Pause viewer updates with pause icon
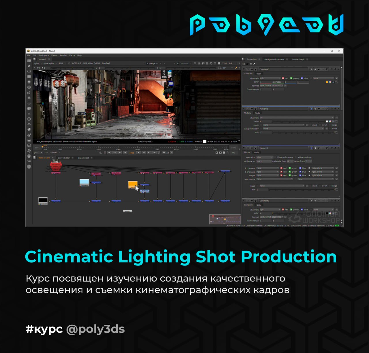The image size is (369, 353). tap(219, 63)
